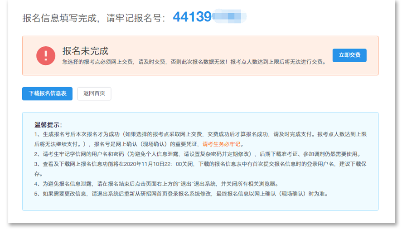This screenshot has height=235, width=407.
Task: Download the registration form via 下载报名信息表
Action: [47, 93]
